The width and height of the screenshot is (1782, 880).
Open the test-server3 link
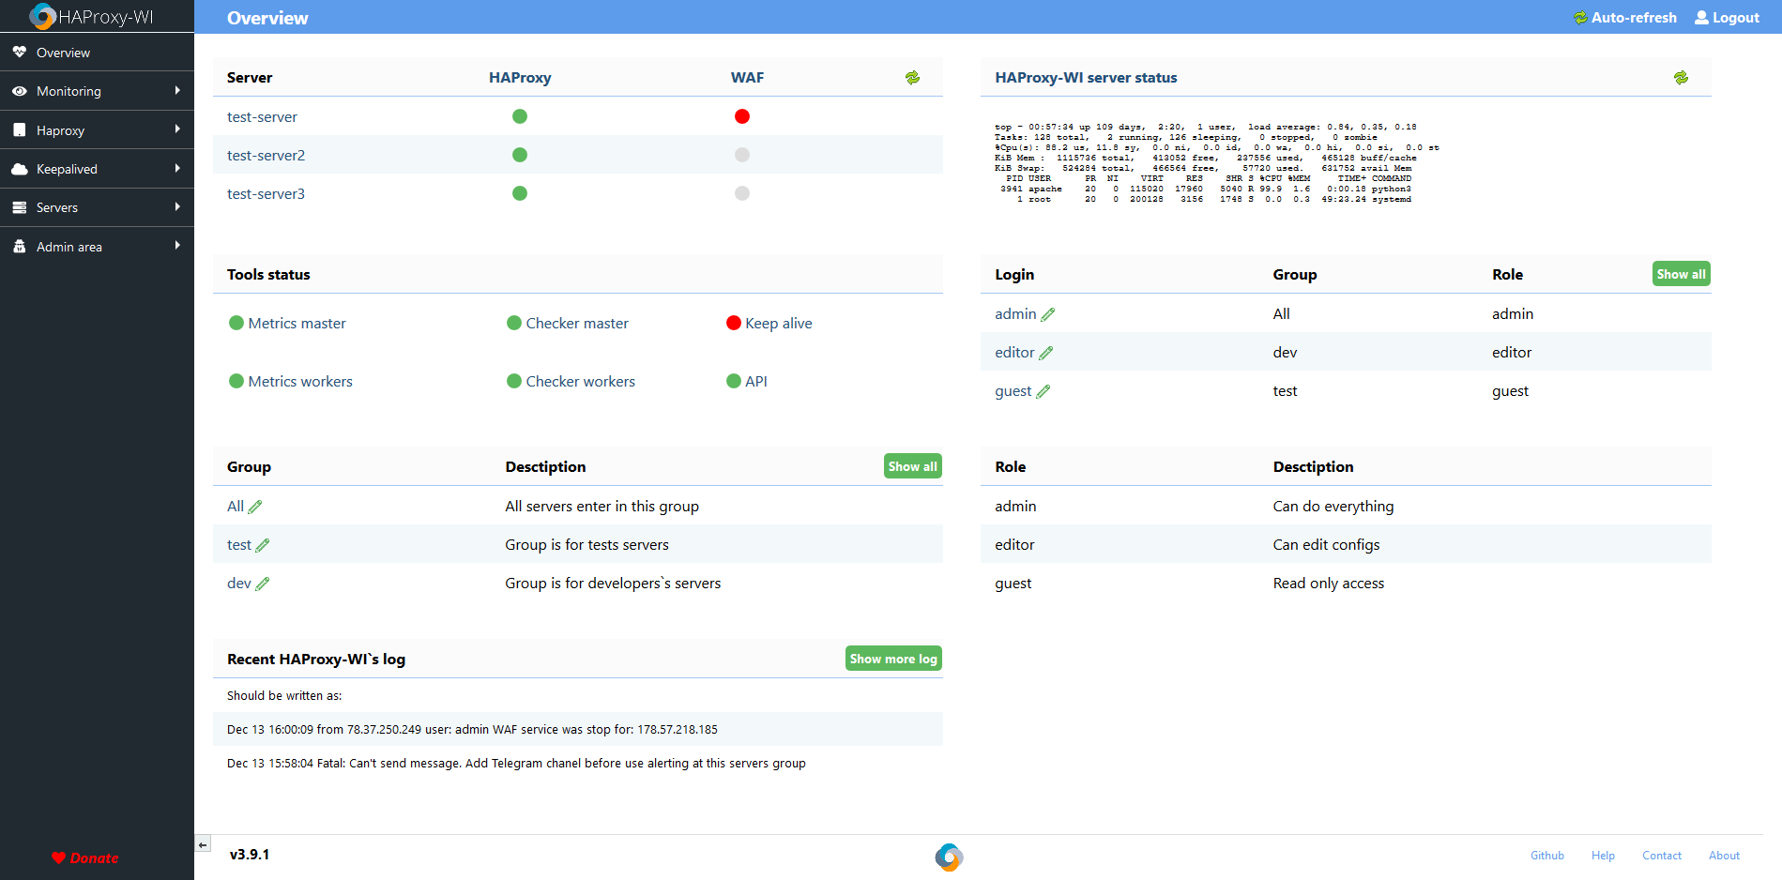pos(266,194)
